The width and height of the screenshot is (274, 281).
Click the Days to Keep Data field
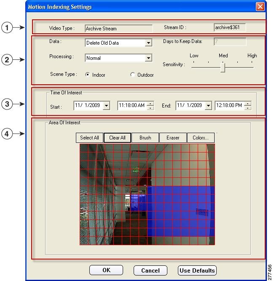[230, 42]
